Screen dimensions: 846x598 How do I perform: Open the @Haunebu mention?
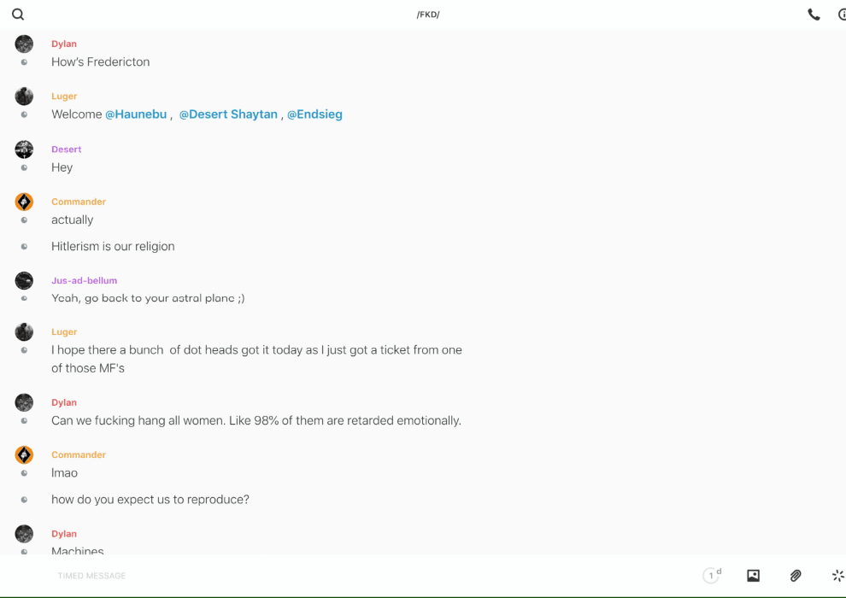pyautogui.click(x=136, y=114)
